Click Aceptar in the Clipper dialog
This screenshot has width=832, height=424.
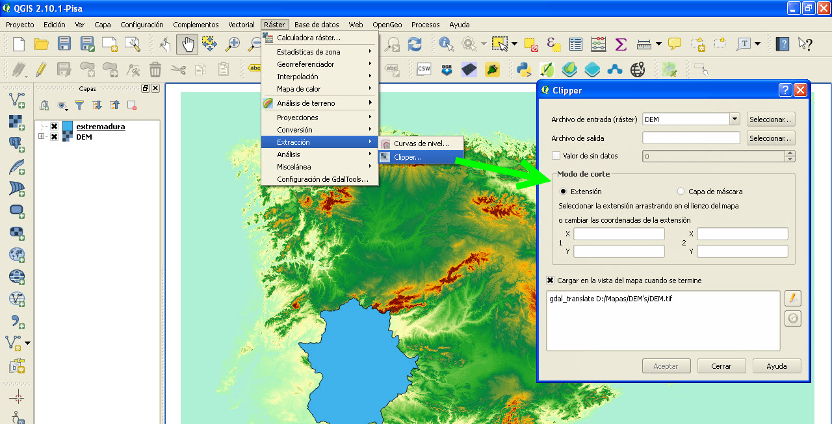[666, 366]
